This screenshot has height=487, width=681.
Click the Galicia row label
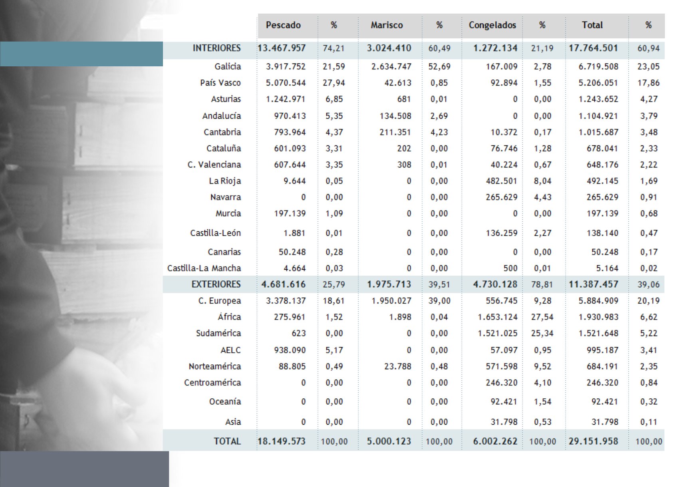pos(228,66)
